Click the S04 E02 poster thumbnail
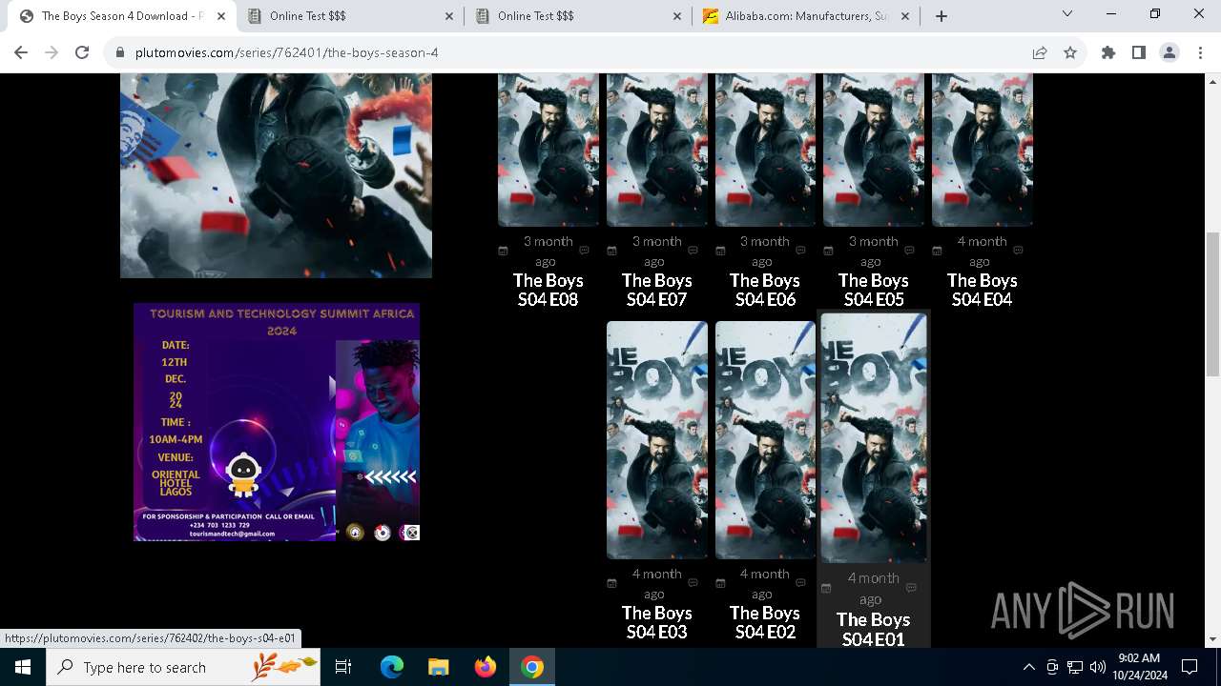The image size is (1221, 686). [x=765, y=439]
